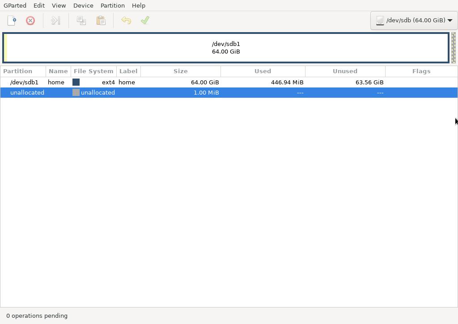458x324 pixels.
Task: Click the Copy partition icon
Action: [81, 21]
